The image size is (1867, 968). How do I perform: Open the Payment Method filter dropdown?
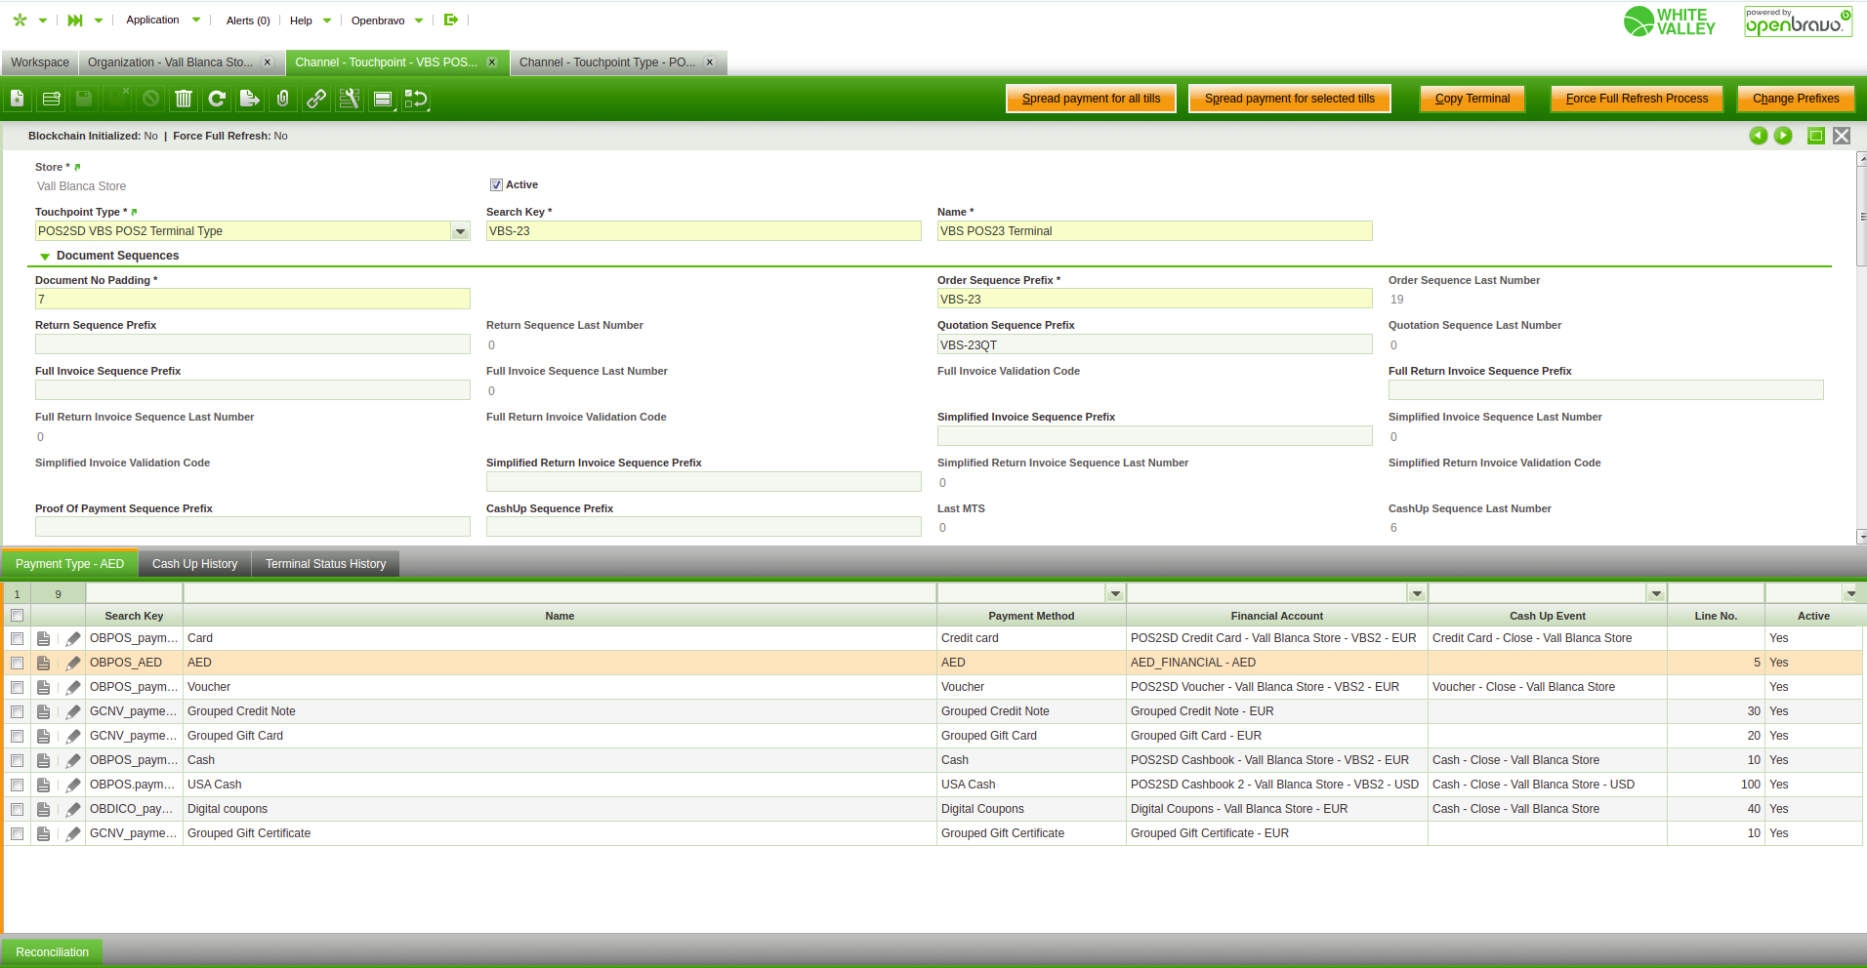1115,593
